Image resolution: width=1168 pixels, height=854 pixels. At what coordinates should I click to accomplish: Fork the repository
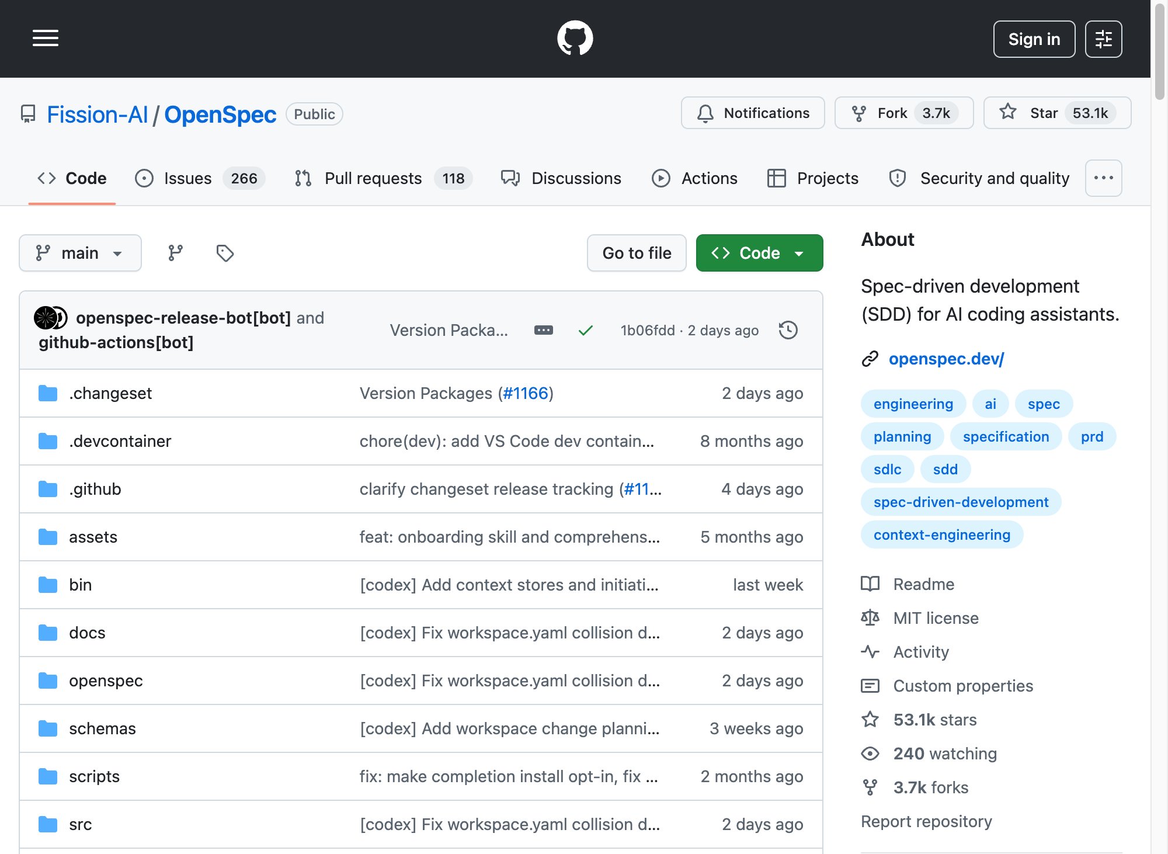pos(904,113)
